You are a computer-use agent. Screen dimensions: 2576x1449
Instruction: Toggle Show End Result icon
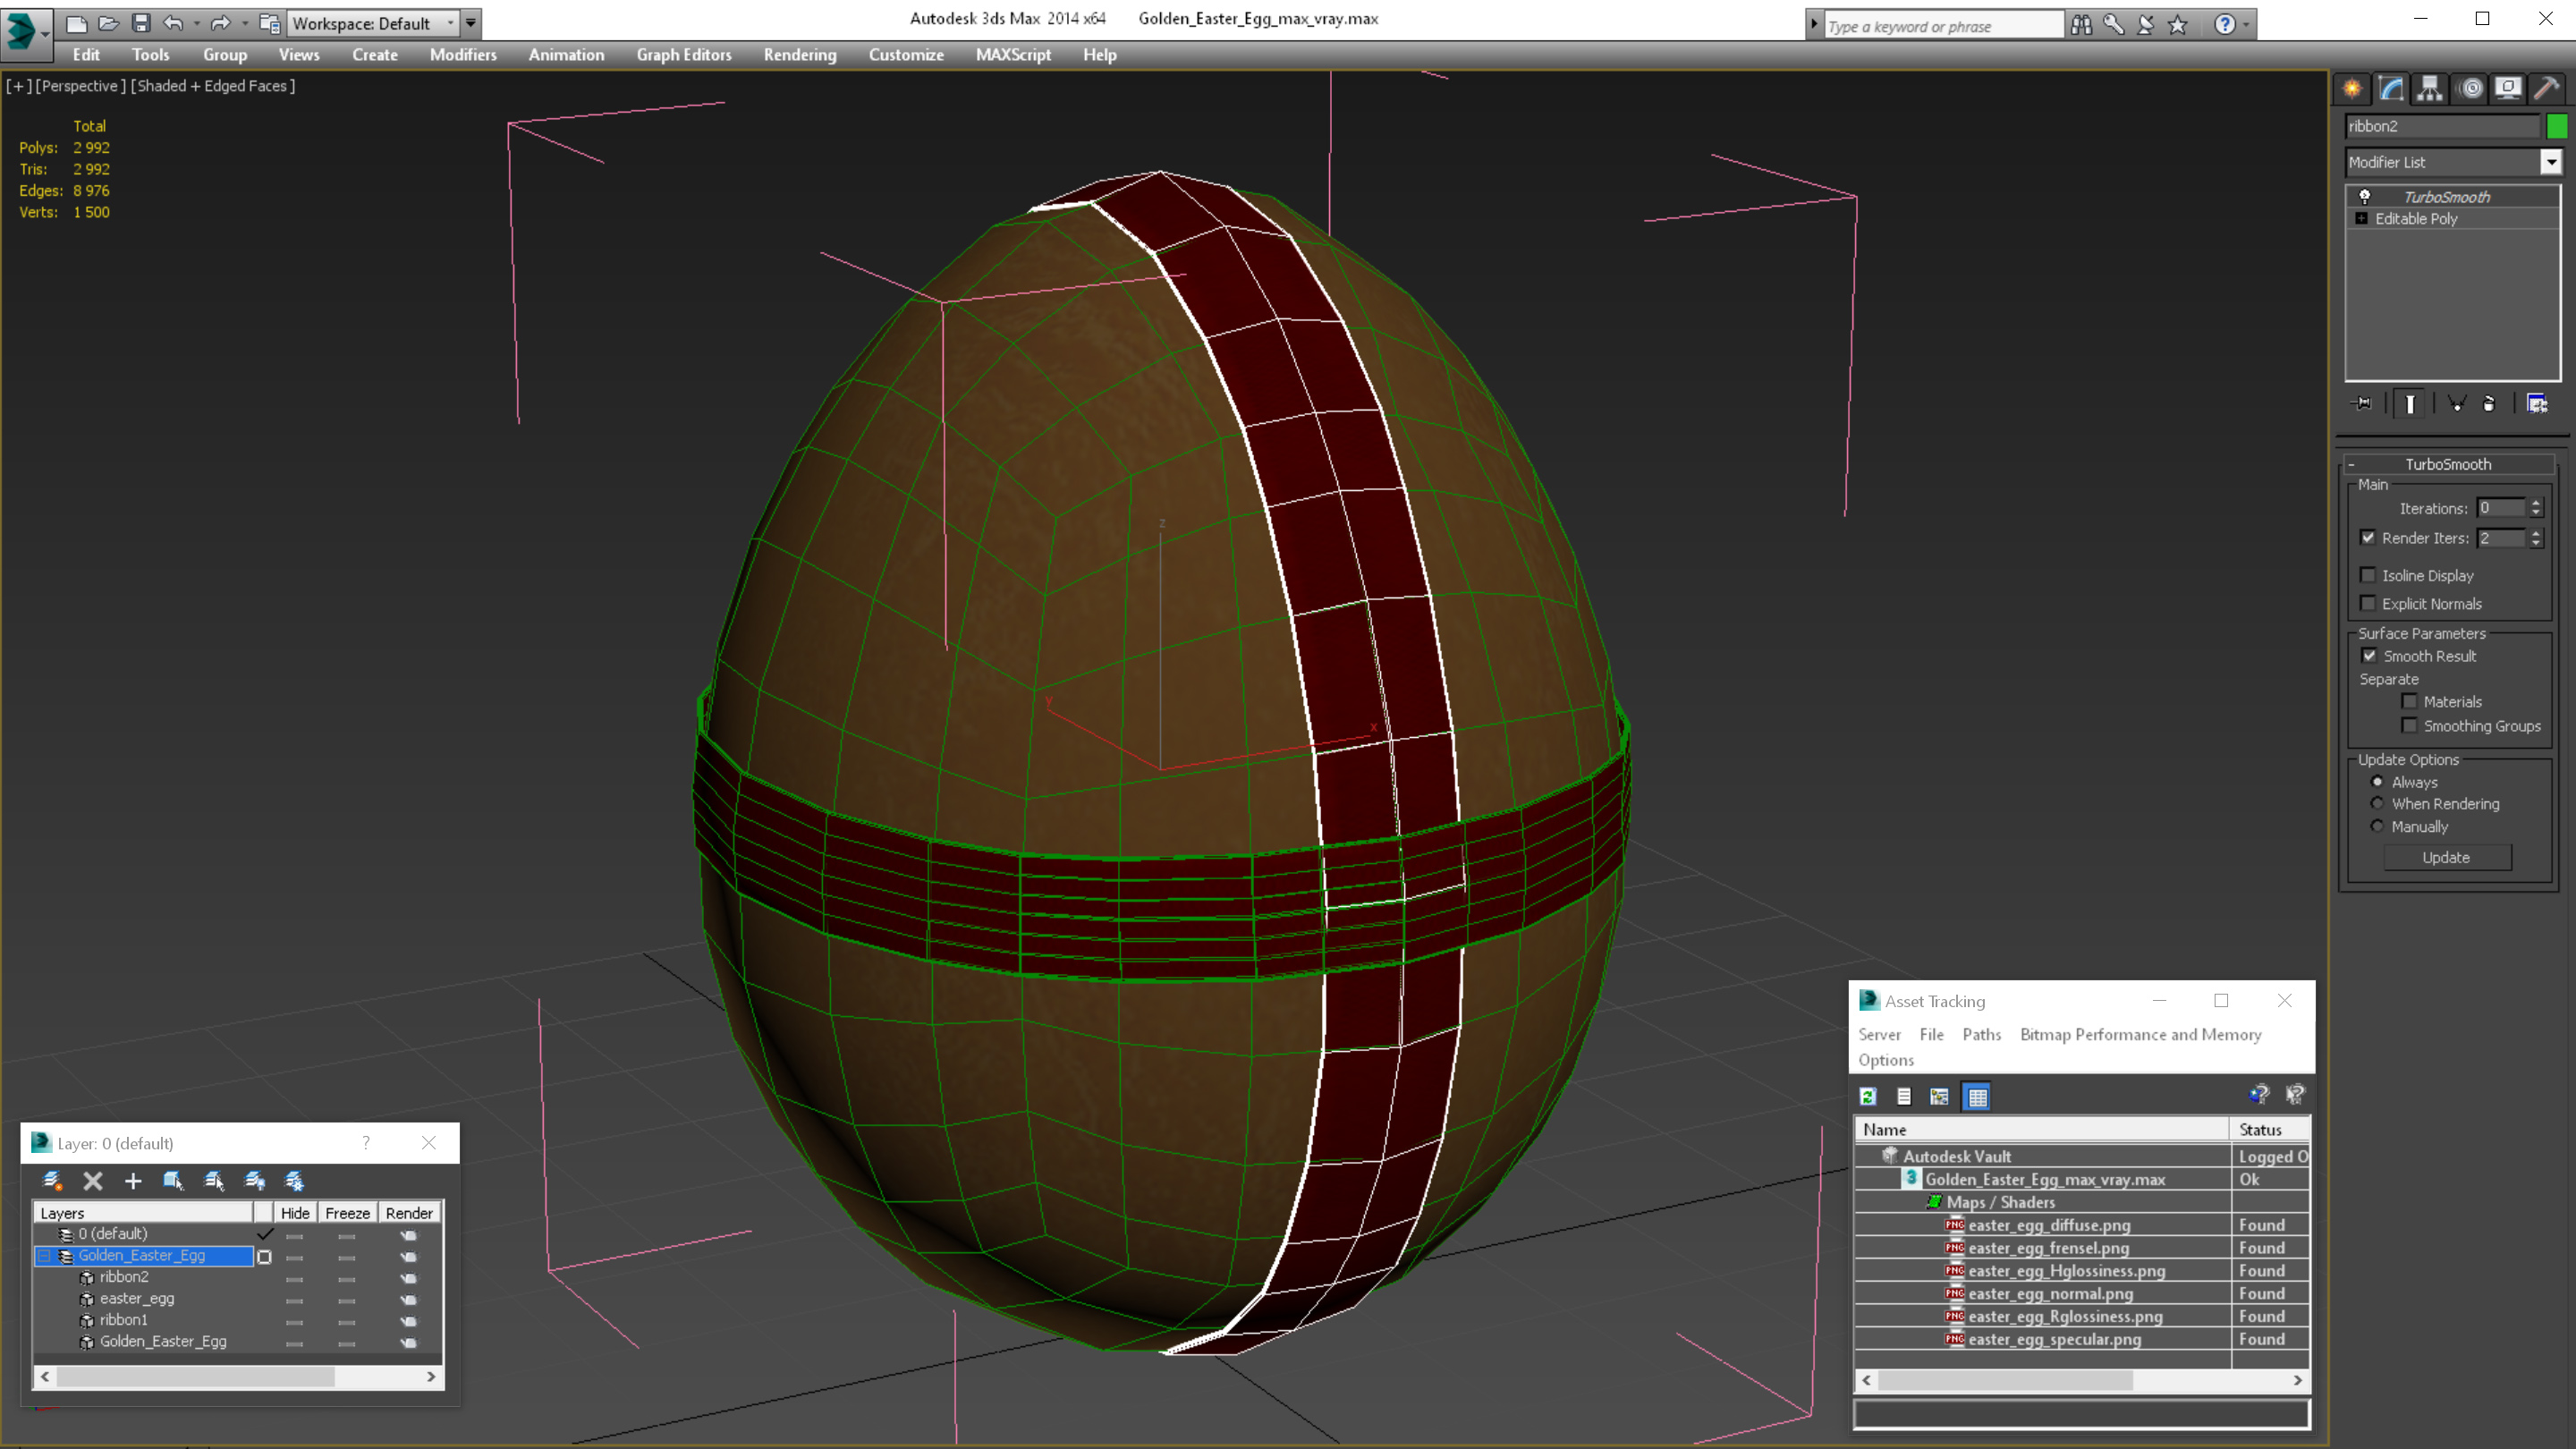tap(2410, 403)
